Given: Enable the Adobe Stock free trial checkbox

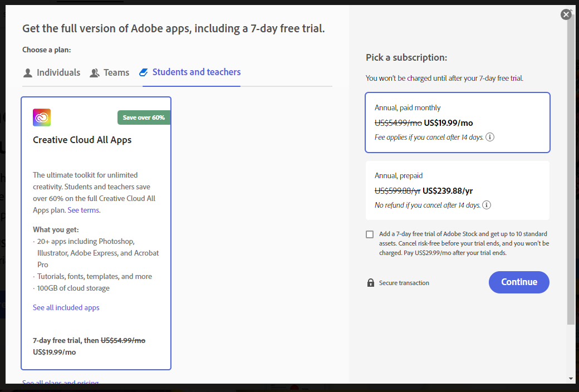Looking at the screenshot, I should [370, 234].
